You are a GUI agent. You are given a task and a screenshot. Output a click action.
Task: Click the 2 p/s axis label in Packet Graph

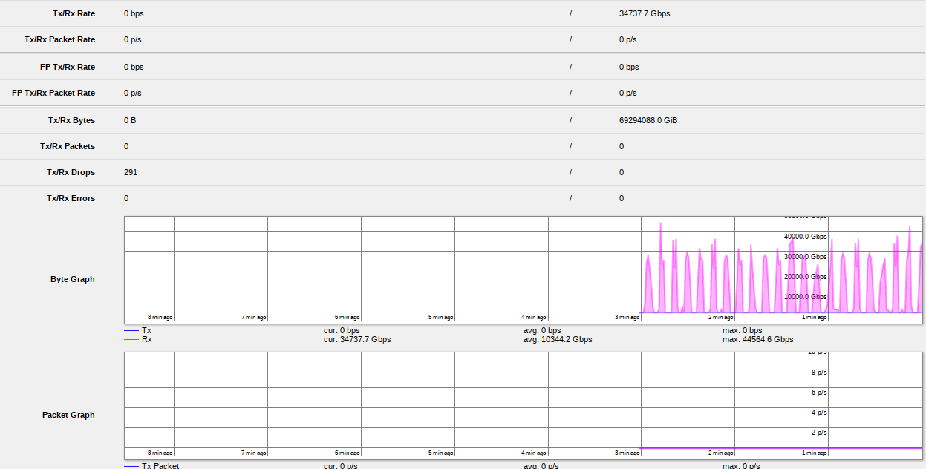(x=818, y=433)
